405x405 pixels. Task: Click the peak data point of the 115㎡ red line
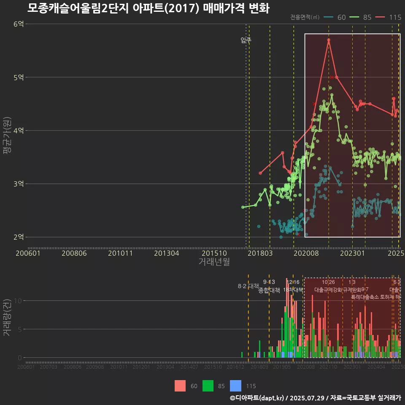click(329, 40)
